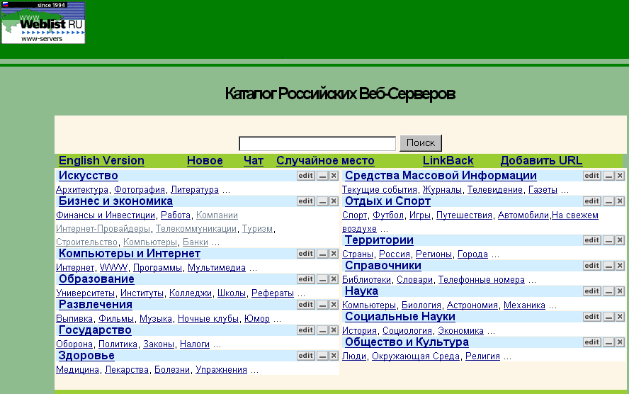Close the Отдых и Спорт section
This screenshot has height=394, width=629.
pos(620,201)
